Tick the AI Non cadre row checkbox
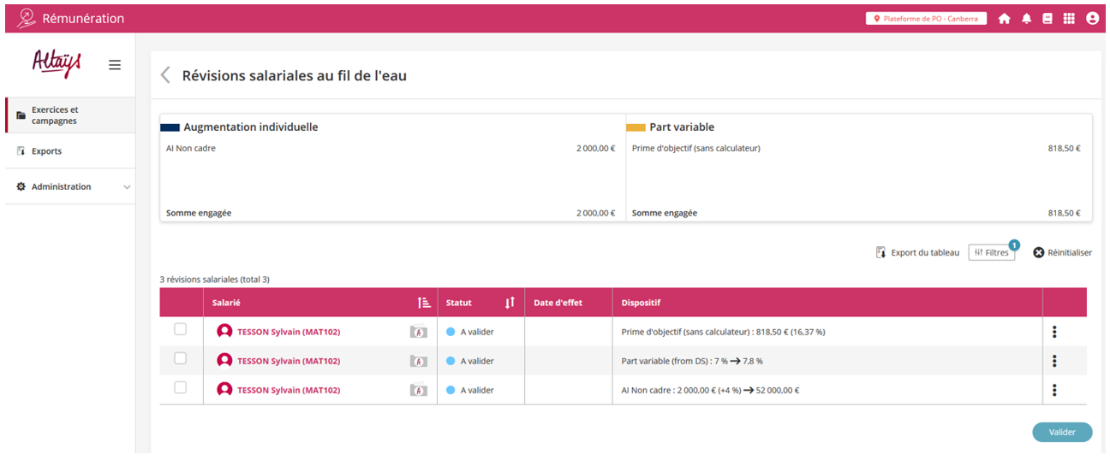Image resolution: width=1110 pixels, height=460 pixels. 180,387
